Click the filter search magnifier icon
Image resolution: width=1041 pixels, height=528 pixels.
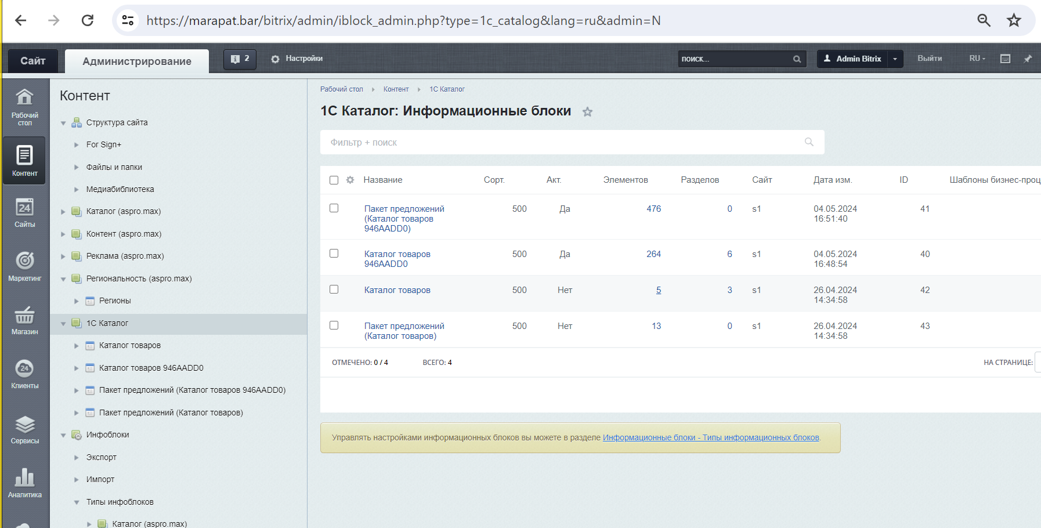click(809, 142)
